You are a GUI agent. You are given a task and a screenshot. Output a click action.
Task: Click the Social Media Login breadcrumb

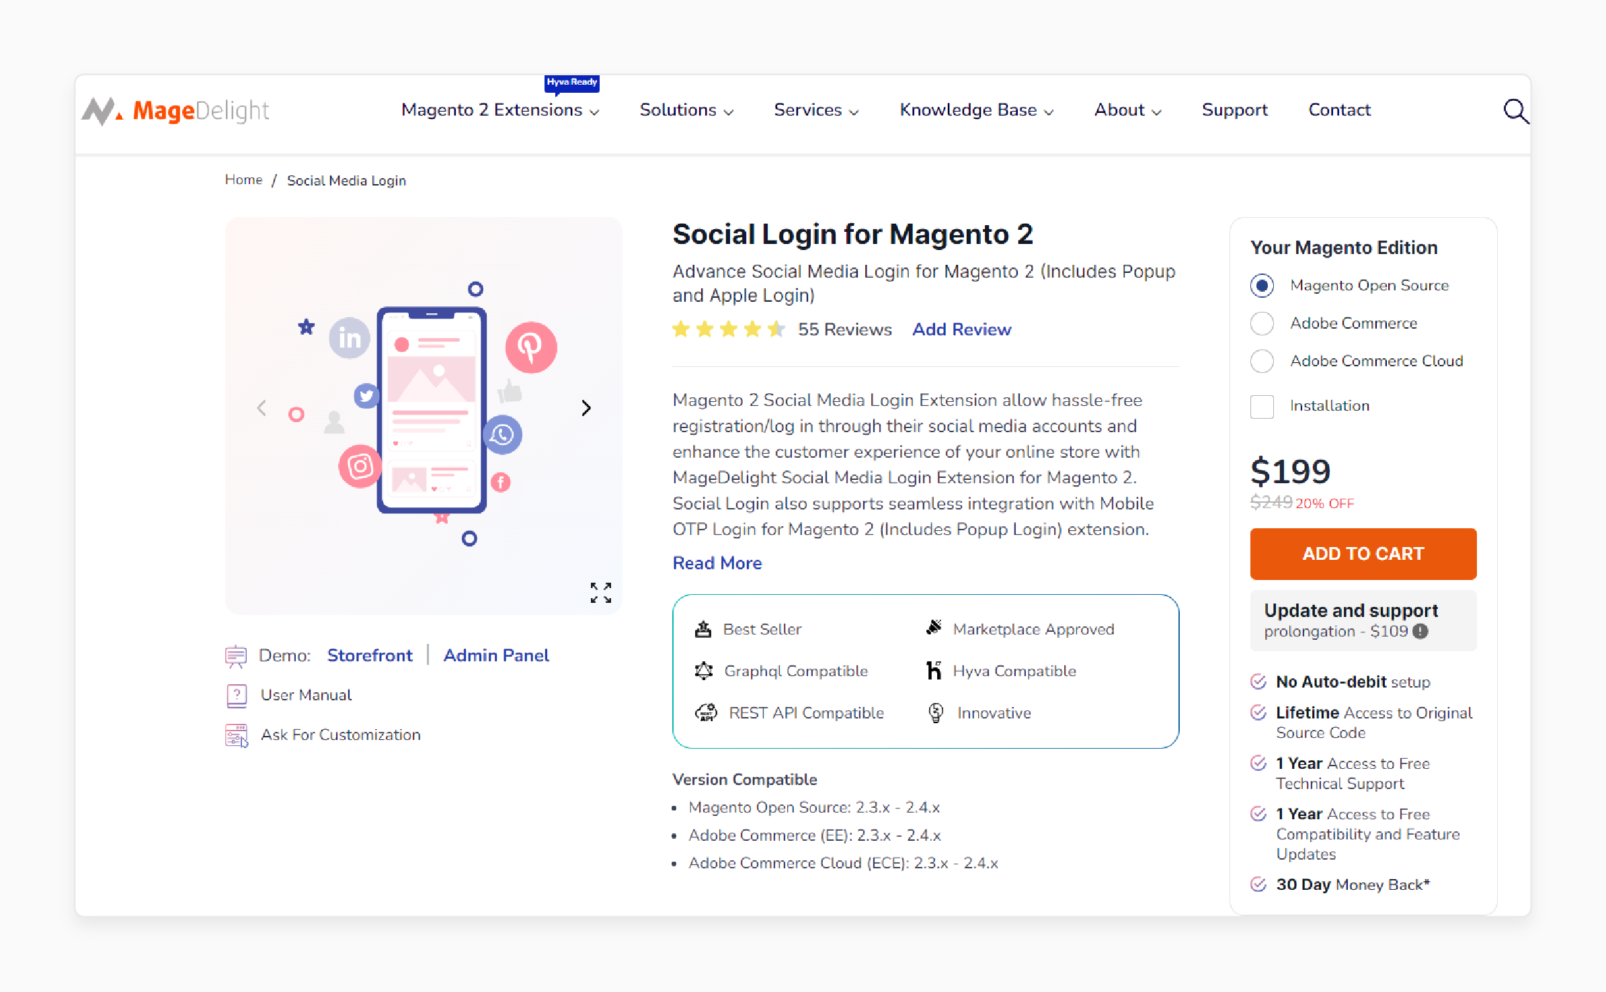[x=346, y=181]
